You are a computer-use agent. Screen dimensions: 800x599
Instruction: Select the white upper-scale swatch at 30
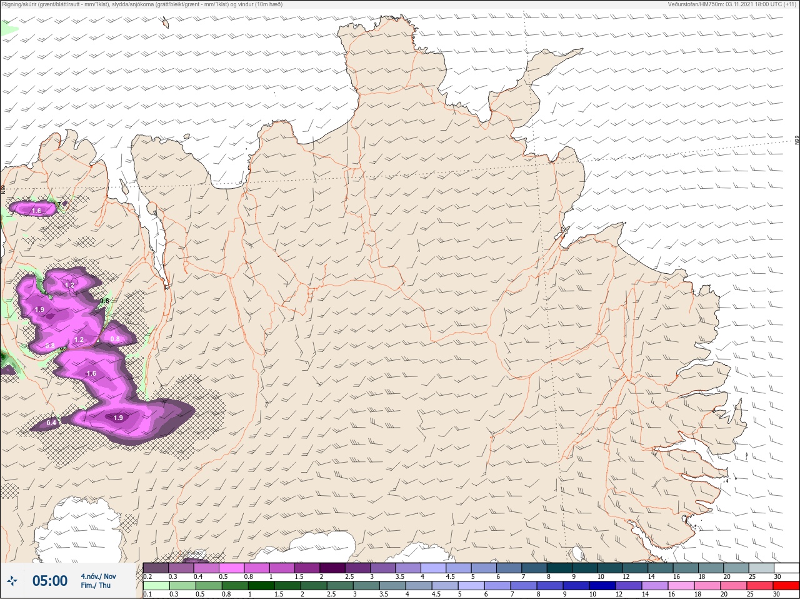pos(786,568)
